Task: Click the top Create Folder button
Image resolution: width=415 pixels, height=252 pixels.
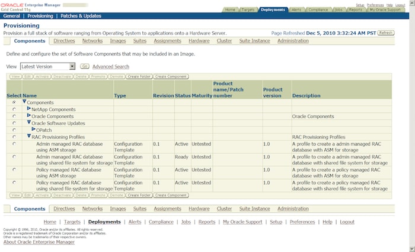Action: tap(139, 76)
